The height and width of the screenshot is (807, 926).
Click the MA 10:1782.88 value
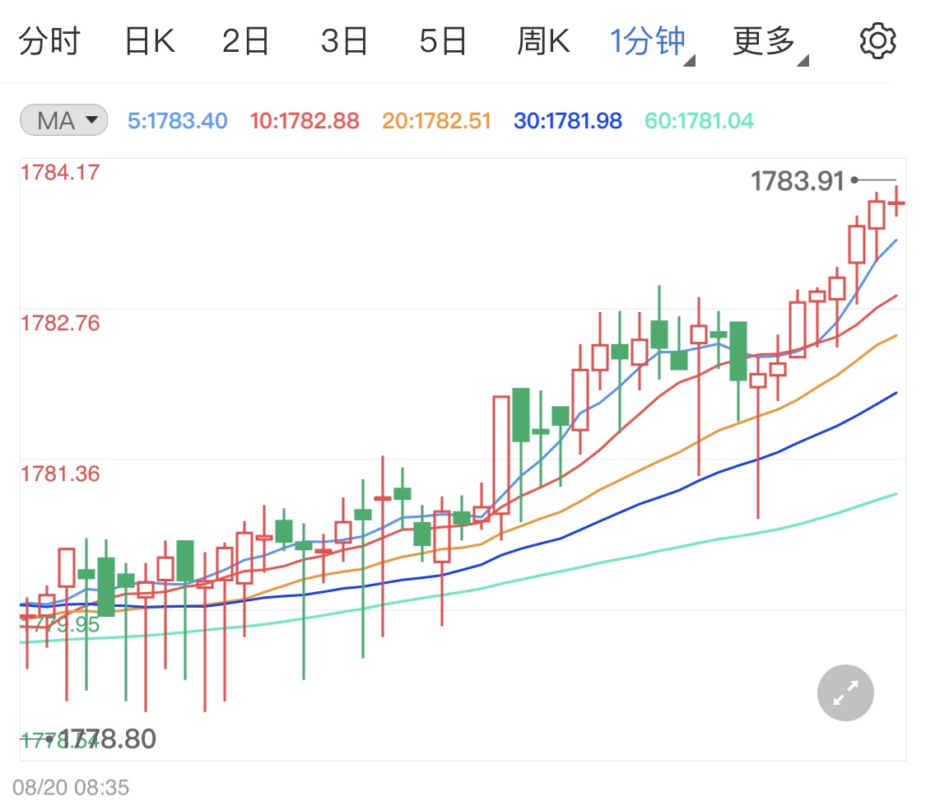pos(304,120)
